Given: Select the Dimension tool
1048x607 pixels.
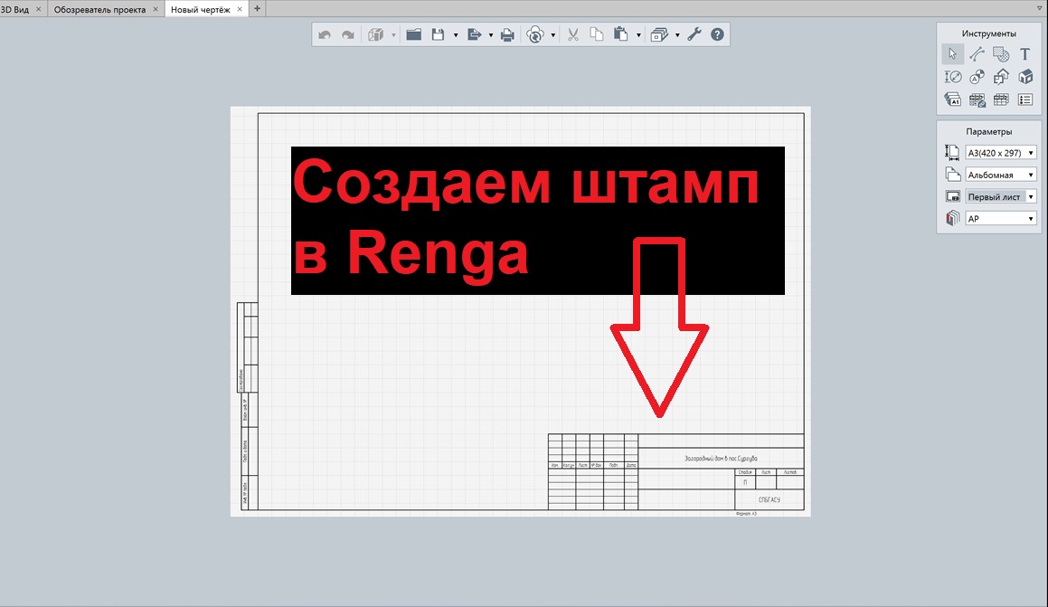Looking at the screenshot, I should click(x=952, y=77).
